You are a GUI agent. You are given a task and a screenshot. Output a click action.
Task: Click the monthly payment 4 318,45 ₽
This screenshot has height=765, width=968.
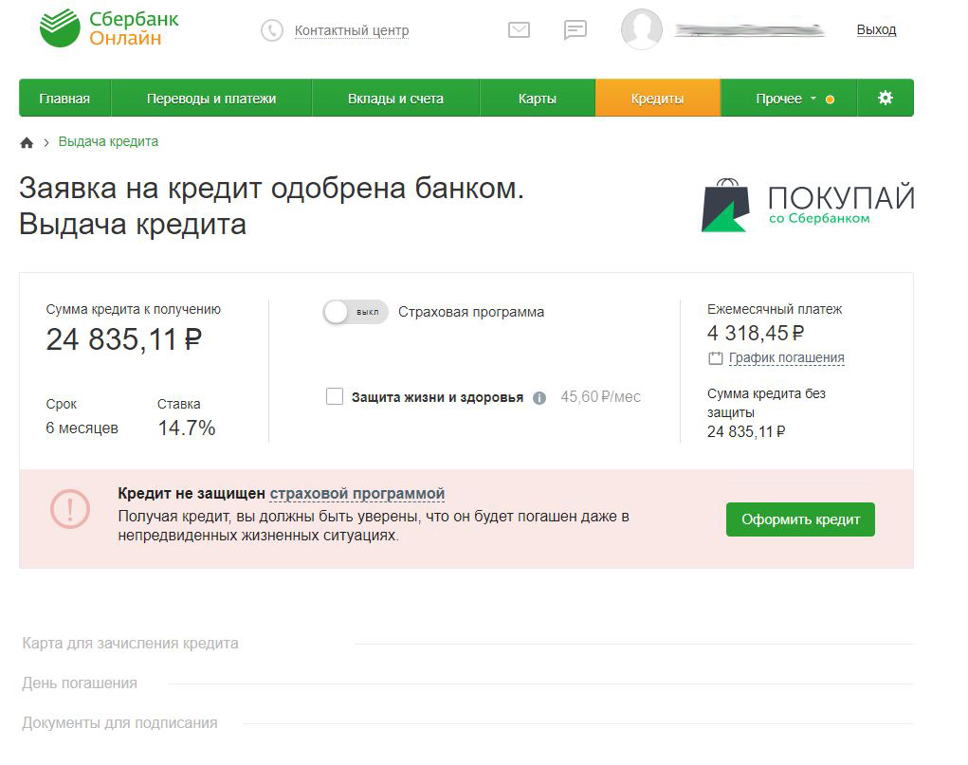pyautogui.click(x=756, y=334)
